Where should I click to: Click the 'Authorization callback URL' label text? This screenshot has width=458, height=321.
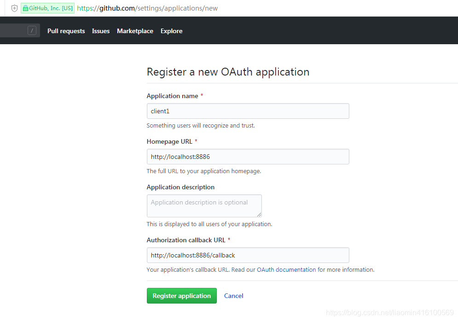click(186, 240)
